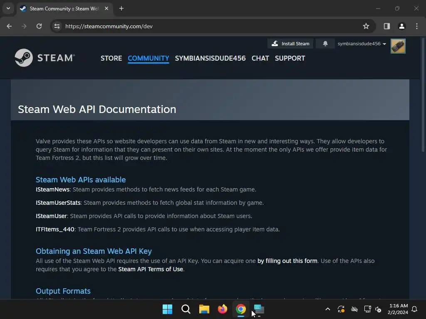Image resolution: width=426 pixels, height=319 pixels.
Task: Click Chrome icon in taskbar
Action: pyautogui.click(x=241, y=309)
